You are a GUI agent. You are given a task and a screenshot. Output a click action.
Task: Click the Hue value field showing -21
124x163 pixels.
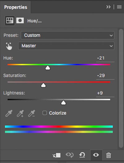[105, 58]
